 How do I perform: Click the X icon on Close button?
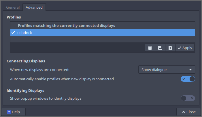(183, 112)
